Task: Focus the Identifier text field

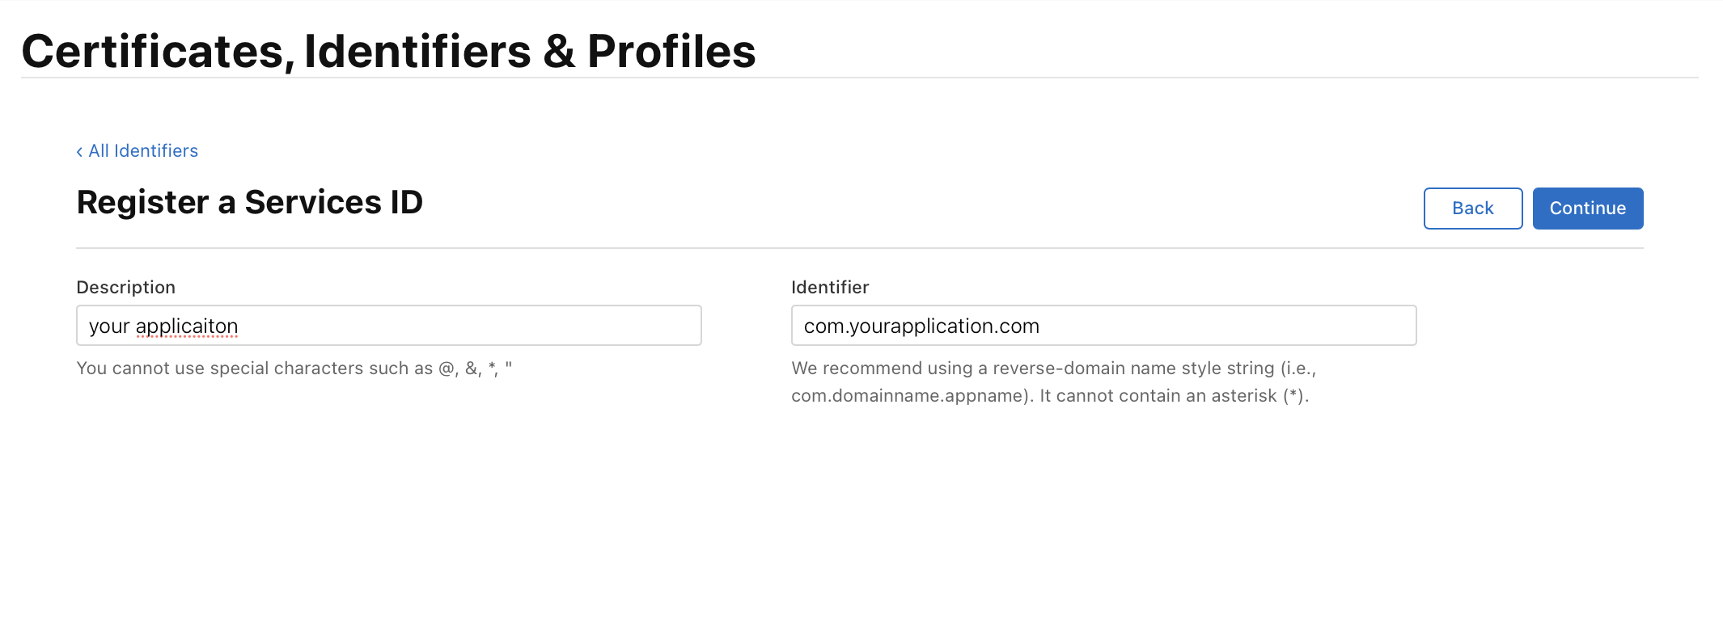Action: (1103, 326)
